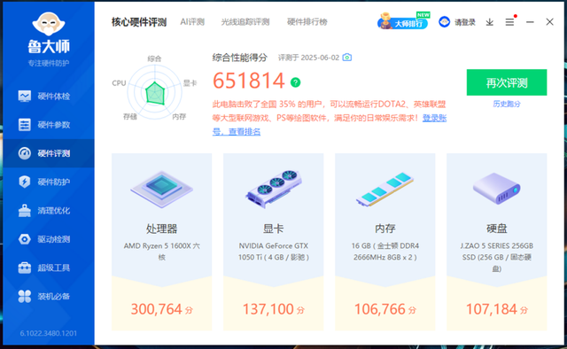Click version number 6.1022.3480.1201
Screen dimensions: 567x349
point(49,333)
